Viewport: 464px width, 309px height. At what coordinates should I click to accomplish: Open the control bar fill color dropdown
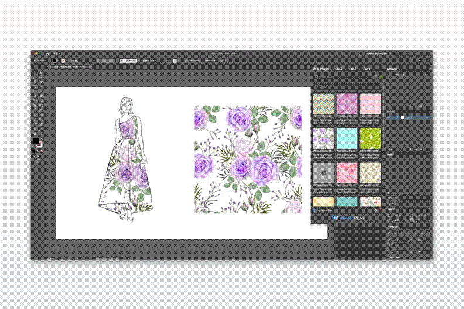pyautogui.click(x=59, y=61)
